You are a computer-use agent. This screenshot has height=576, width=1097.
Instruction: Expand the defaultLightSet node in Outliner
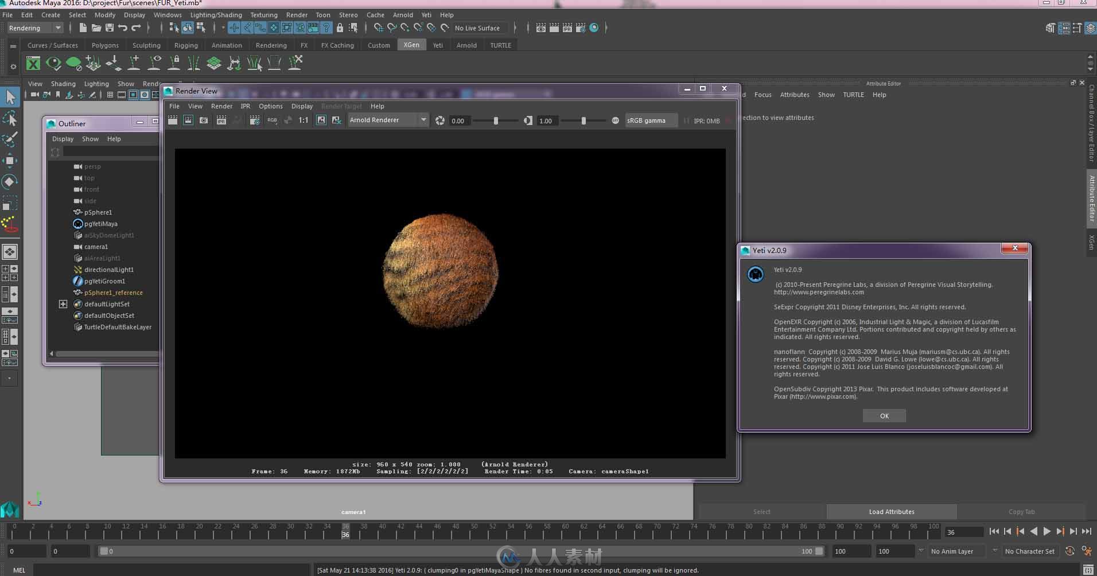coord(63,304)
